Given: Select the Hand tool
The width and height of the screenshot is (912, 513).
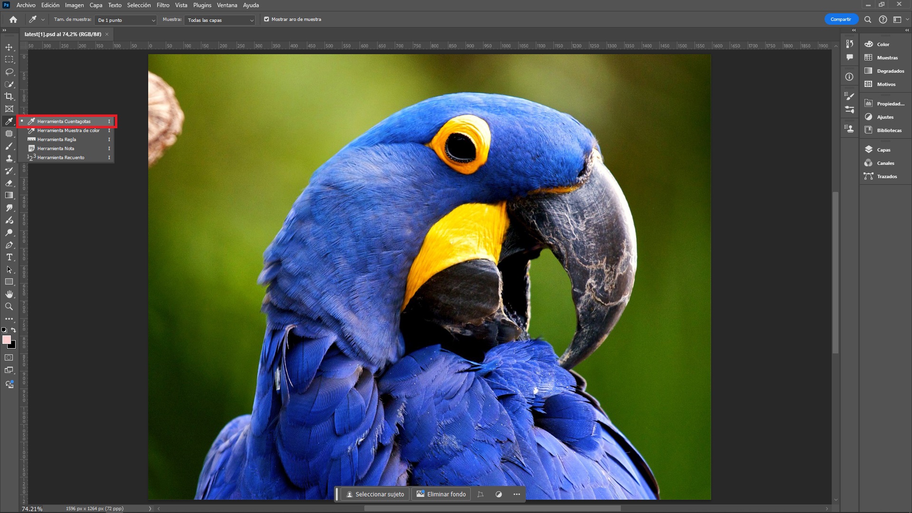Looking at the screenshot, I should 9,294.
